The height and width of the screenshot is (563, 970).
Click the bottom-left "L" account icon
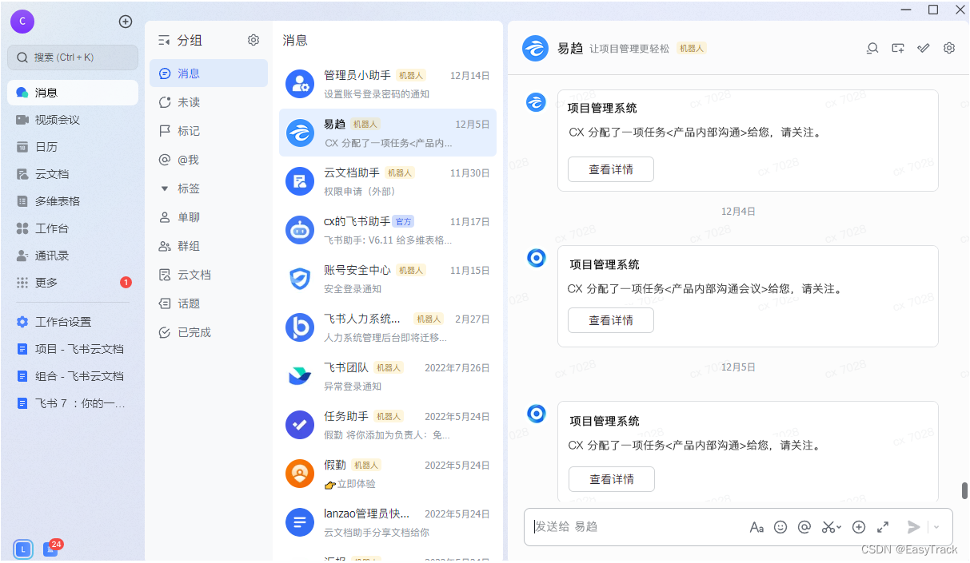coord(23,549)
